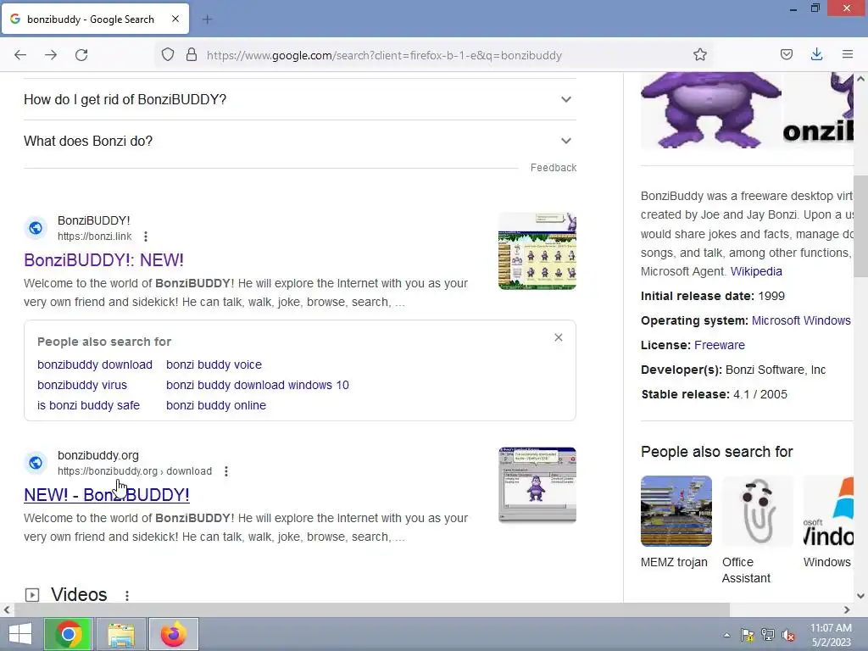Viewport: 868px width, 651px height.
Task: Reload the Google search page
Action: (81, 55)
